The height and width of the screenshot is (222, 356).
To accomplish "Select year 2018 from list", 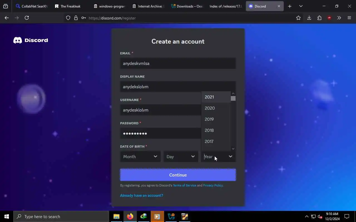I will (216, 130).
